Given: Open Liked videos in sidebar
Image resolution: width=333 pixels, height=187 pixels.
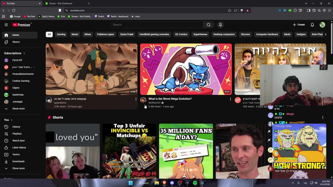Looking at the screenshot, I should click(x=20, y=148).
